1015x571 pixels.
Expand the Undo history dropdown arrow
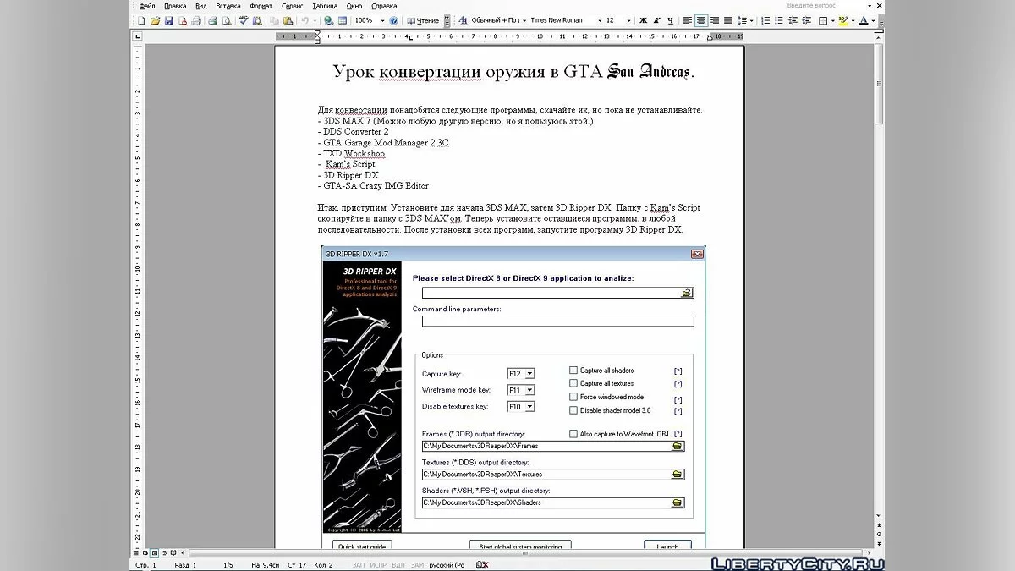click(x=315, y=20)
